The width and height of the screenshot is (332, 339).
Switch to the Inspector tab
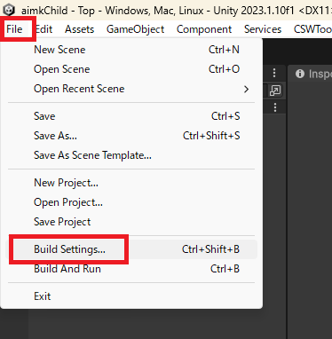coord(312,74)
